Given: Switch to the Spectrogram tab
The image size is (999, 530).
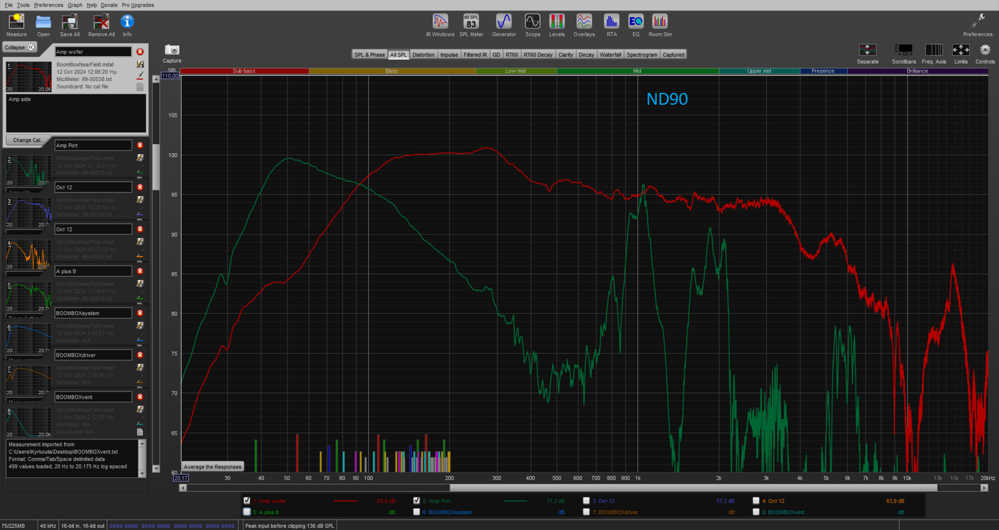Looking at the screenshot, I should [642, 55].
